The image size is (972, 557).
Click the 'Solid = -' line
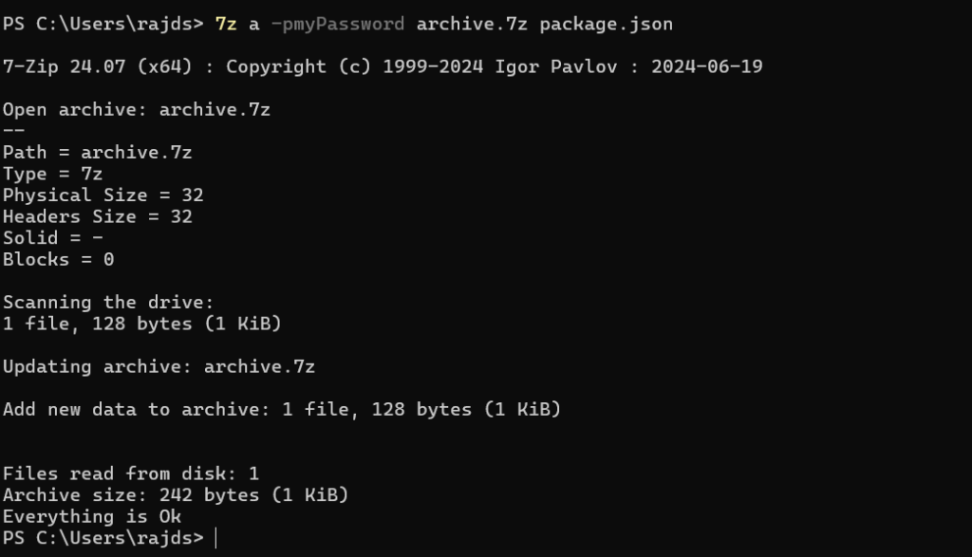pyautogui.click(x=52, y=238)
